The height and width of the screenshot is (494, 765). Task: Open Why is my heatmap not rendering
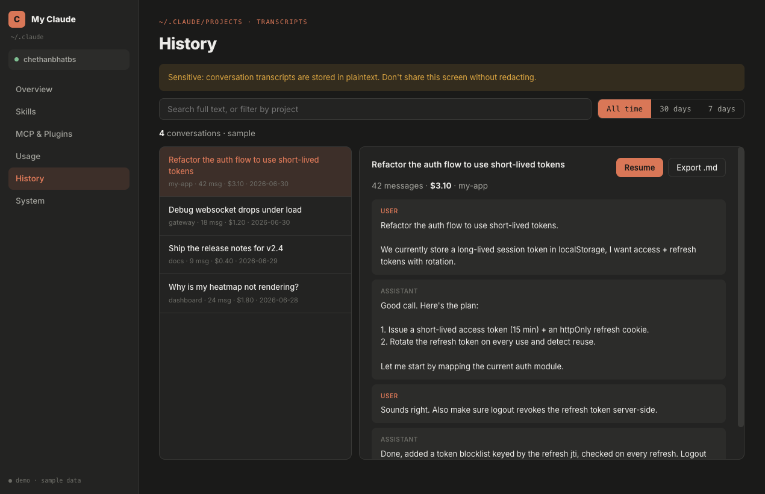255,293
